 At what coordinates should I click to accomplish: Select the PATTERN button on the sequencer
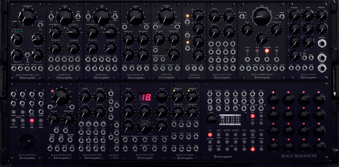coord(210,142)
